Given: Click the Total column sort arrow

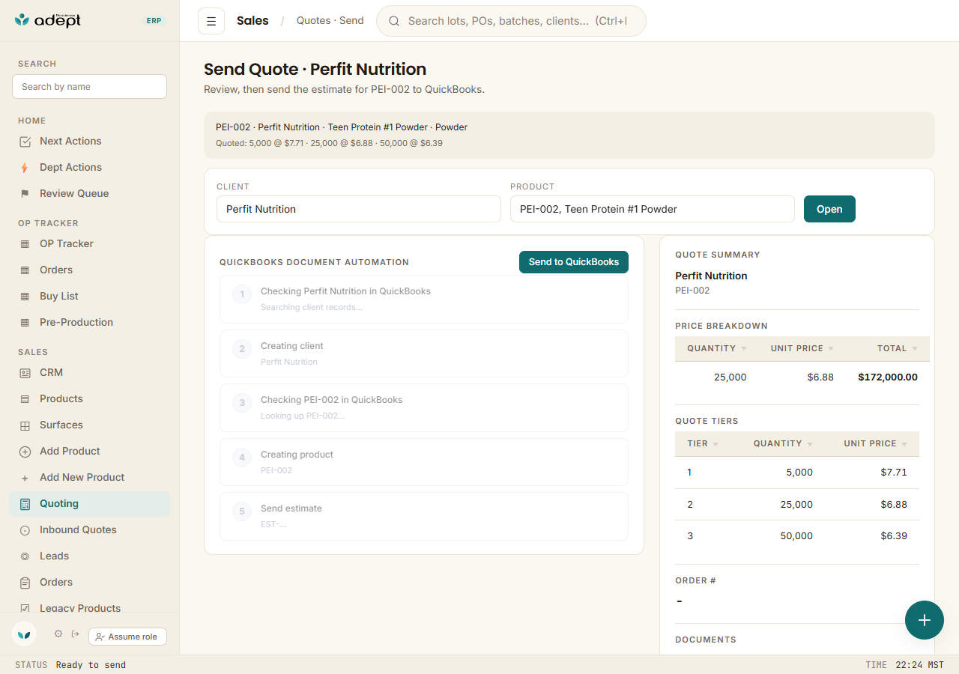Looking at the screenshot, I should pyautogui.click(x=915, y=349).
